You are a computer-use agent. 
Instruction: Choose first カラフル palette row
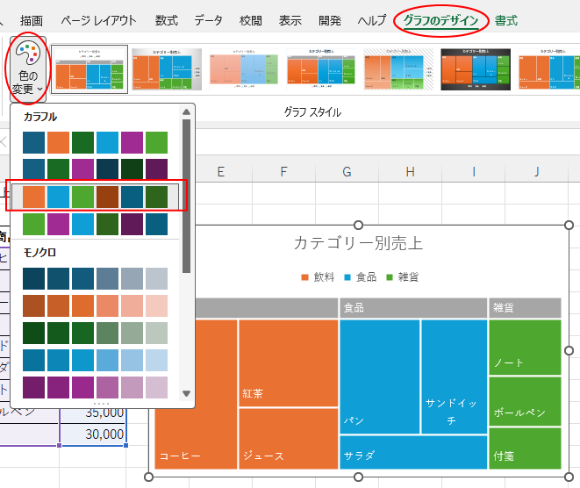coord(95,142)
